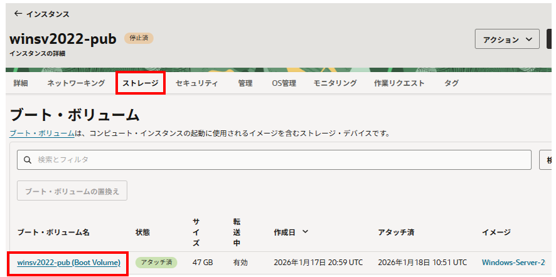Click the 停止済 status badge
This screenshot has height=277, width=556.
[139, 38]
